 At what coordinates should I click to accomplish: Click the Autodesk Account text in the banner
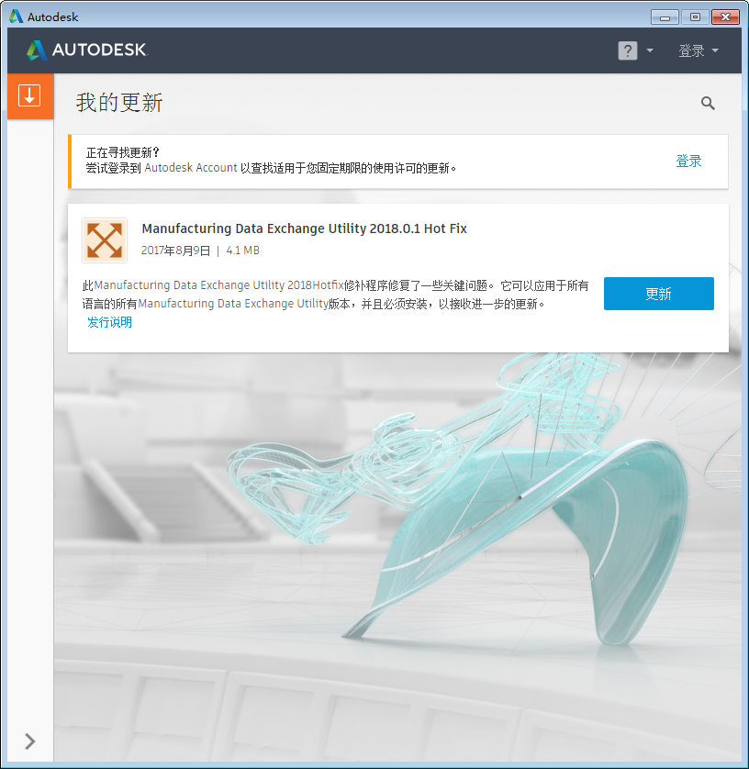(x=191, y=168)
